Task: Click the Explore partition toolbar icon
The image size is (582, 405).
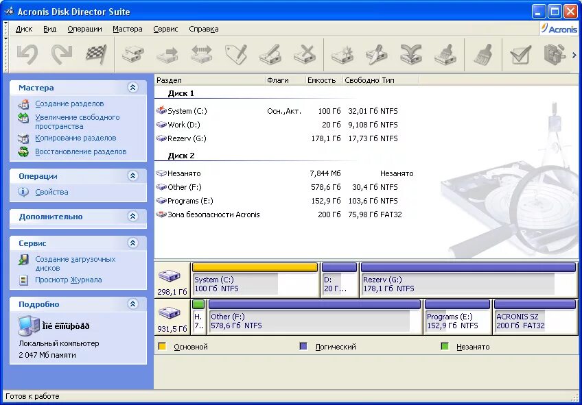Action: tap(555, 55)
